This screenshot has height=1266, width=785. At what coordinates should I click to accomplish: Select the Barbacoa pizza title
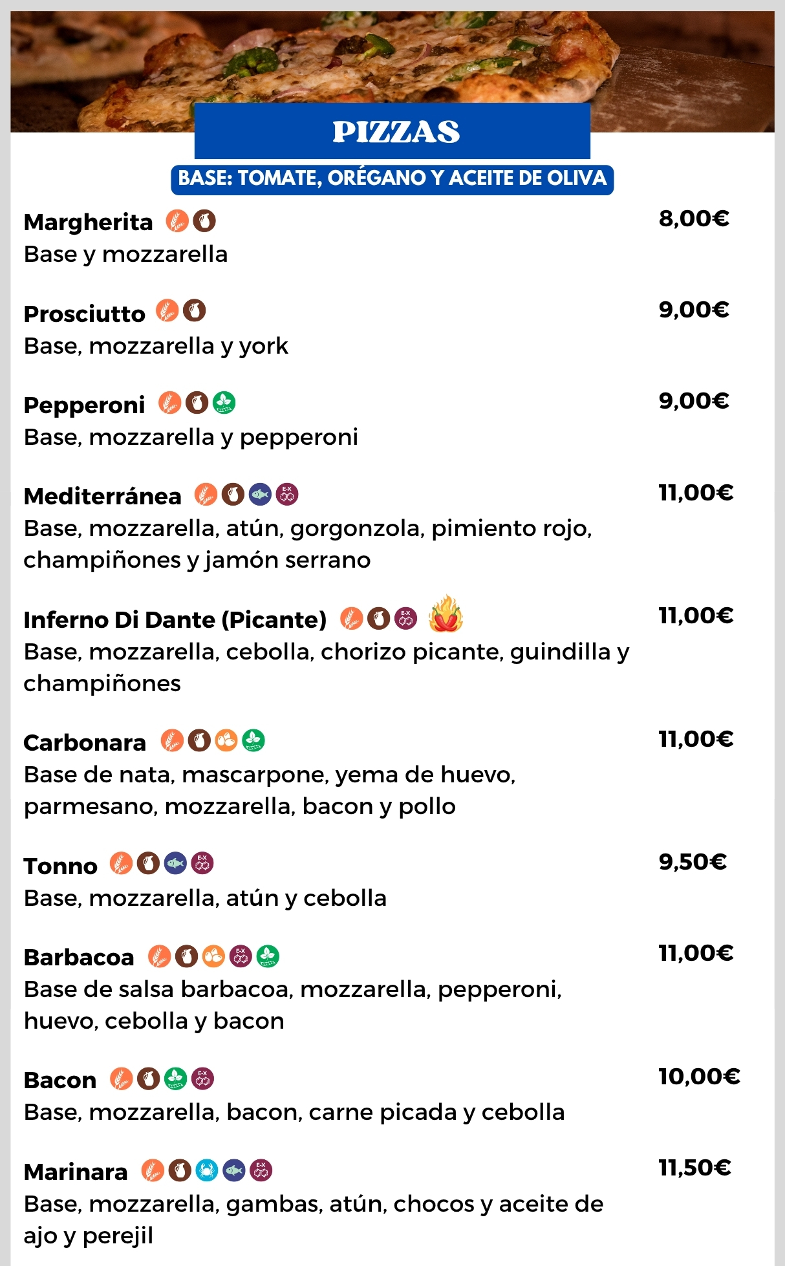79,958
